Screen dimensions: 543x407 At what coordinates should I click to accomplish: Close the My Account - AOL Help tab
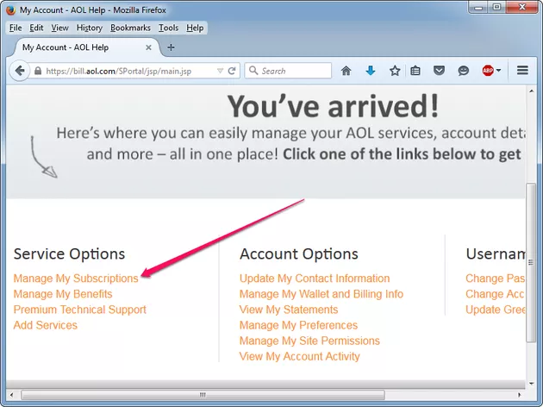[148, 47]
